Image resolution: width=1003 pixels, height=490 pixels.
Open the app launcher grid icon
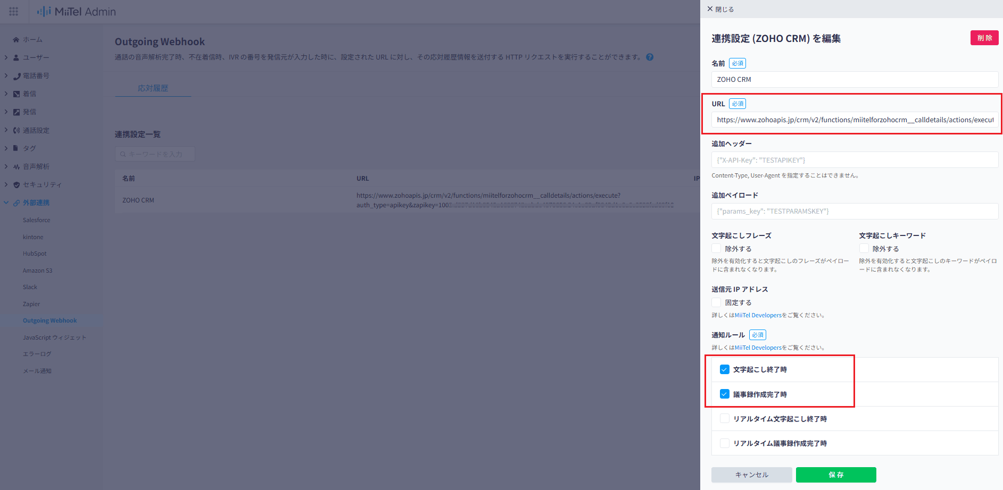(x=14, y=11)
